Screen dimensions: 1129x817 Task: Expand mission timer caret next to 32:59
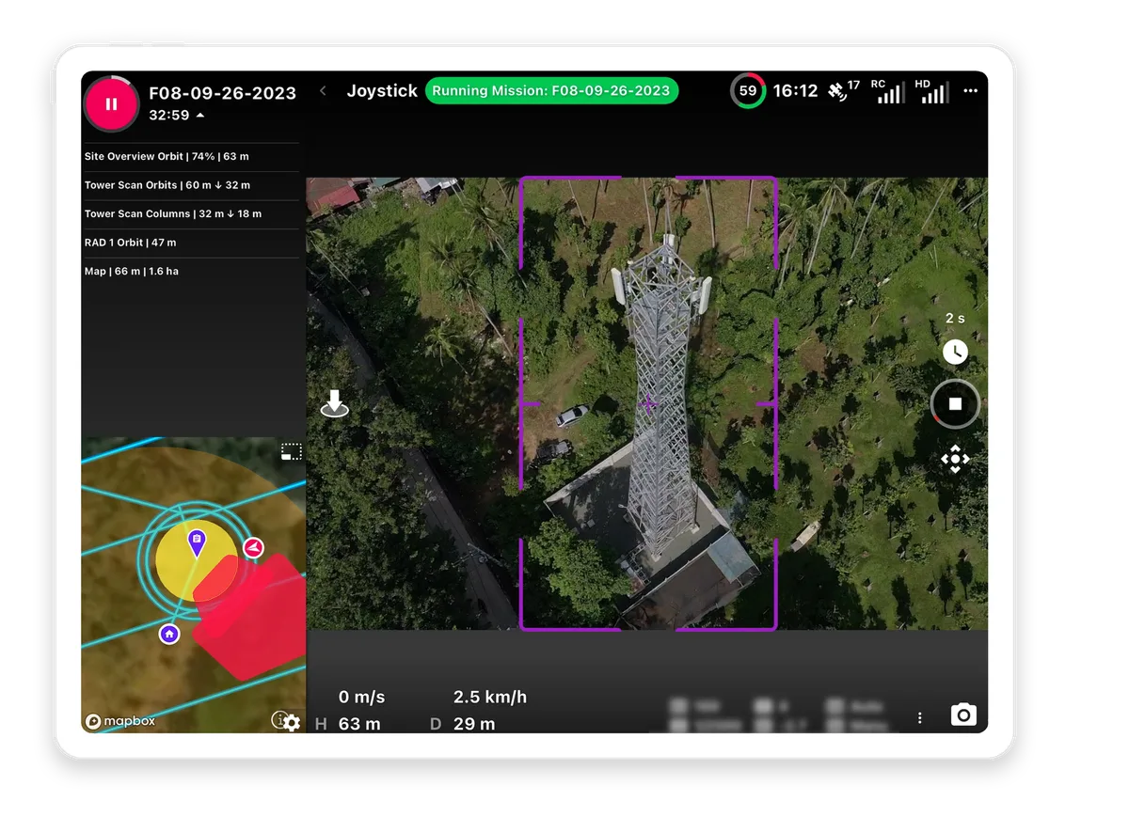click(x=200, y=116)
